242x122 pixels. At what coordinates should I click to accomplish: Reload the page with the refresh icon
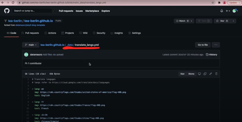[x=13, y=3]
